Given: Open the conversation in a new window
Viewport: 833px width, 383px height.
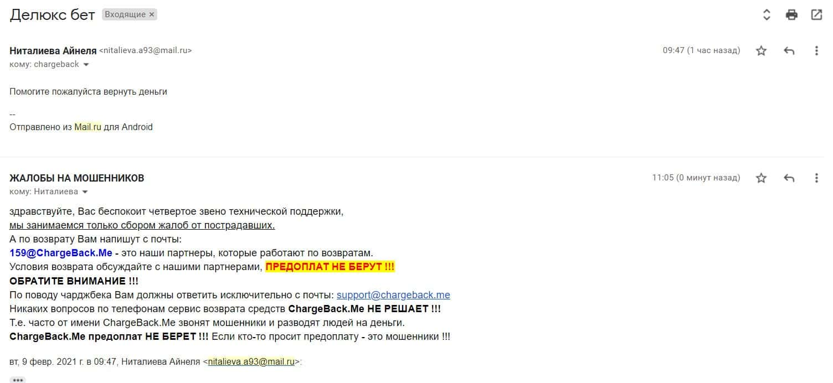Looking at the screenshot, I should [x=816, y=15].
